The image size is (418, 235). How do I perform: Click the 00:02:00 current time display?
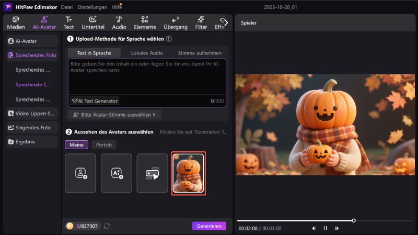(x=248, y=229)
